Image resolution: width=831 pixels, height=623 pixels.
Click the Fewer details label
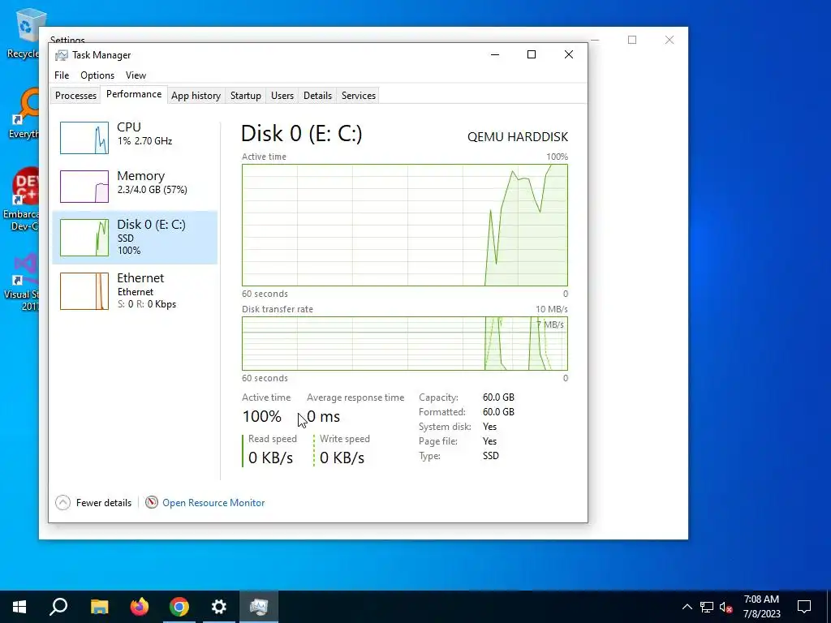point(104,503)
